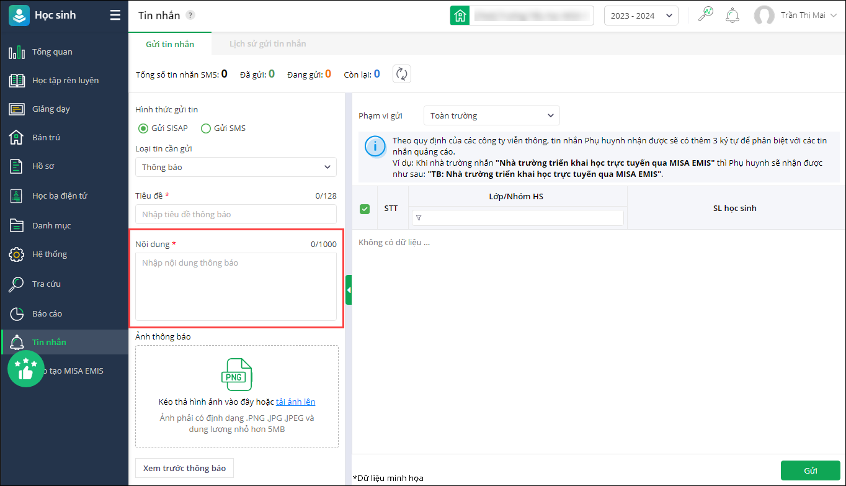Click the Đang gửi count text
This screenshot has height=486, width=846.
coord(309,74)
